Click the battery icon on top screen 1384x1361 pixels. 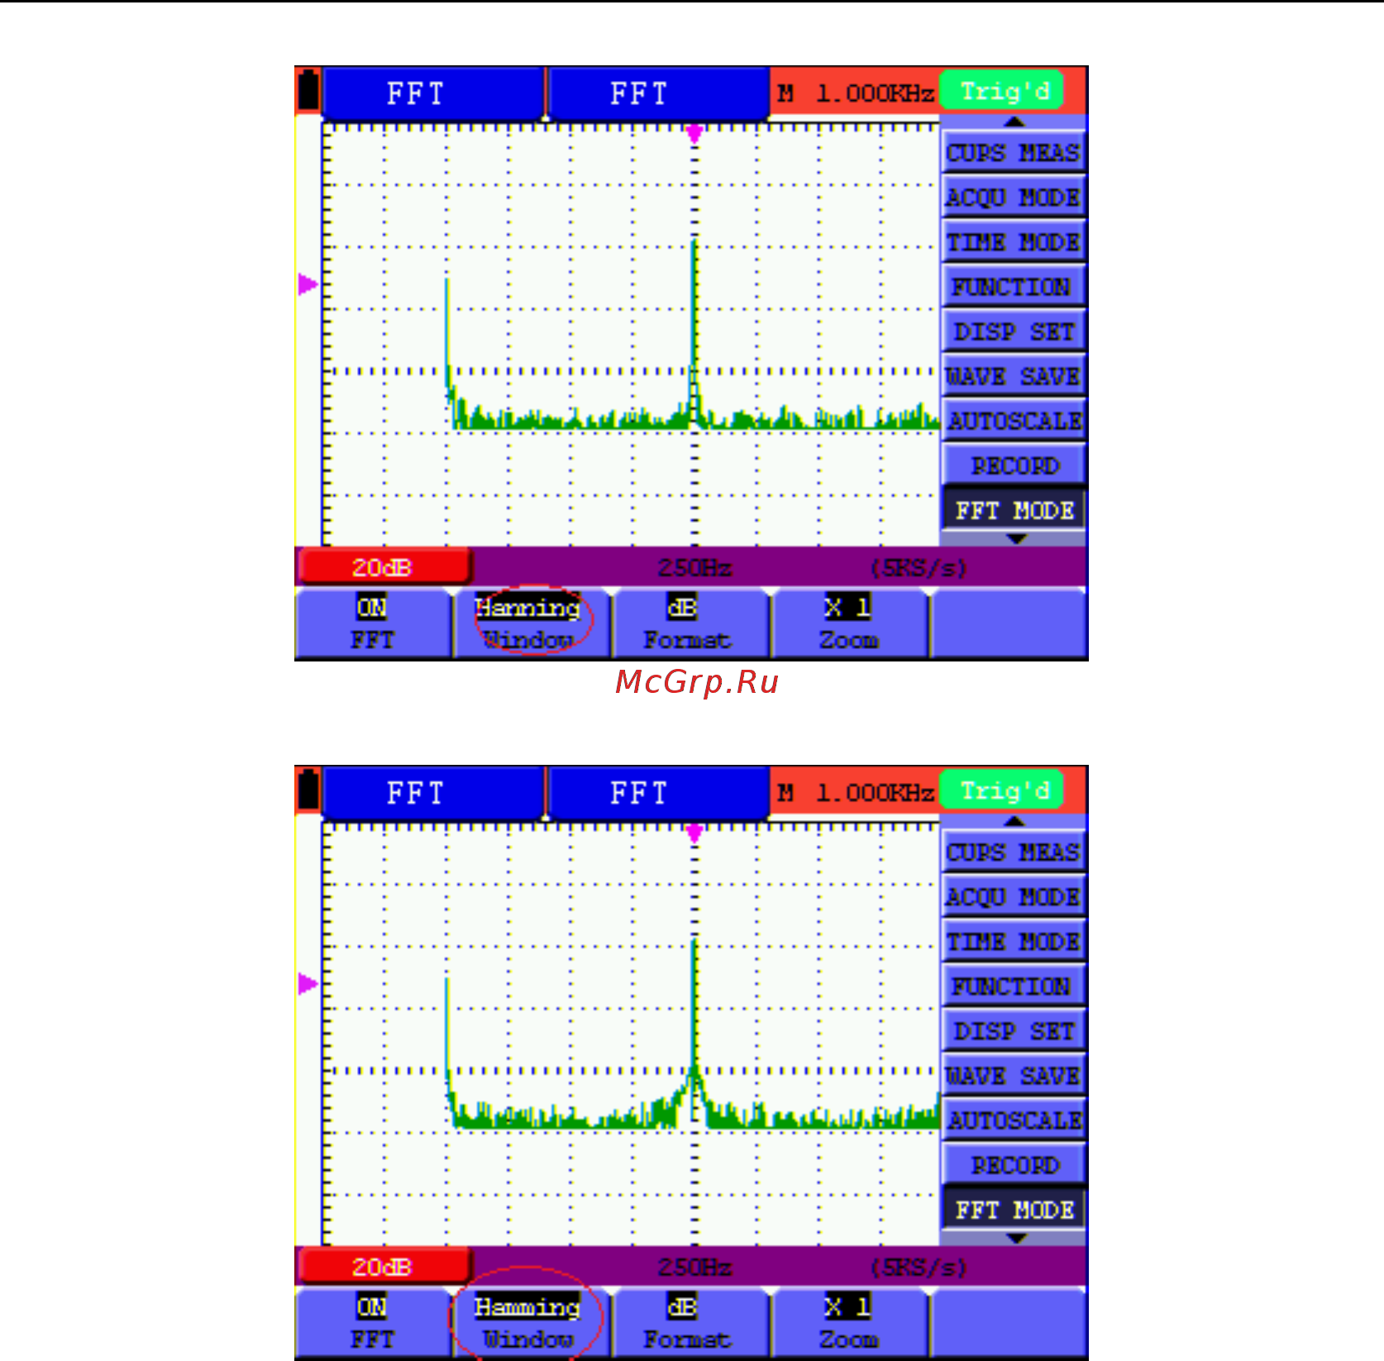(308, 90)
